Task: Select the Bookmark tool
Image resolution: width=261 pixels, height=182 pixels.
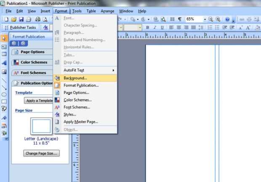Action: (4, 118)
